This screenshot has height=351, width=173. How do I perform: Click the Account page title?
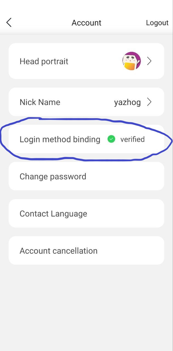point(86,23)
